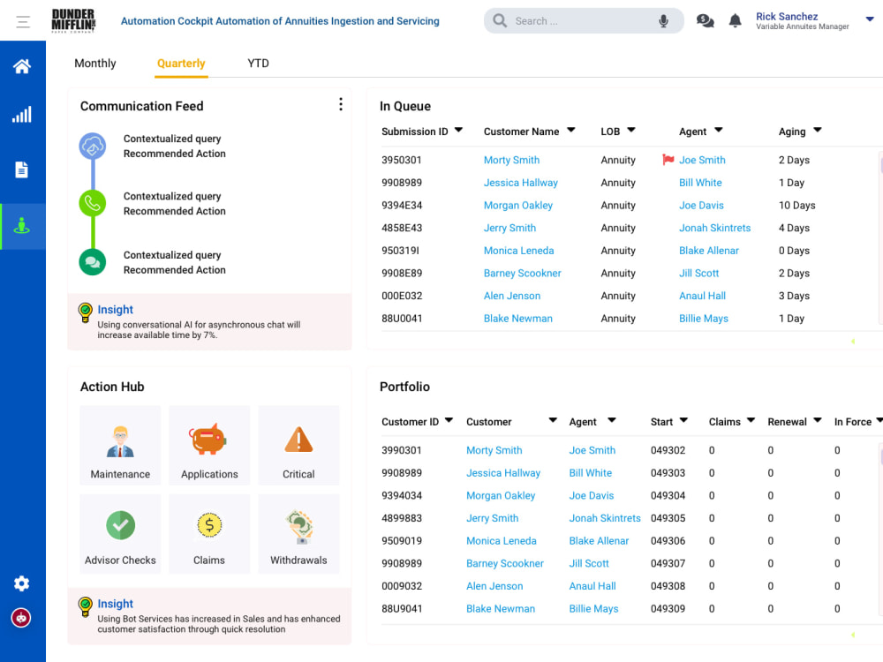Viewport: 883px width, 662px height.
Task: Open Renewal column filter arrow
Action: [817, 420]
